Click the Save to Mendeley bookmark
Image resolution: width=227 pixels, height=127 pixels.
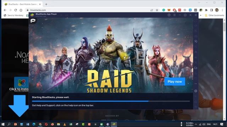coord(13,15)
